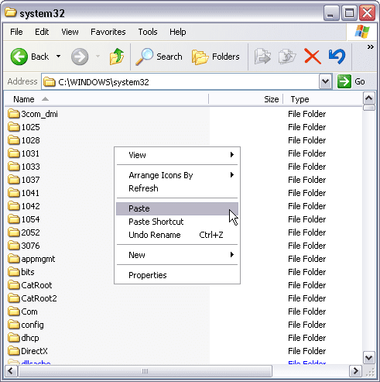Open the Help menu
Image resolution: width=380 pixels, height=382 pixels.
[178, 32]
